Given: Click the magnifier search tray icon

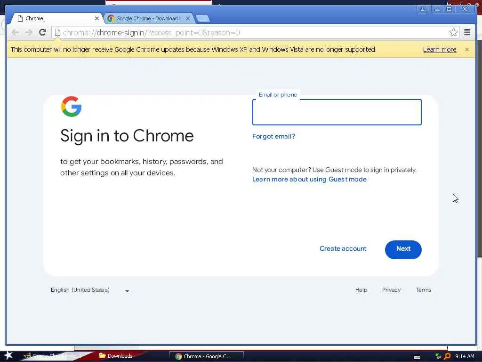Looking at the screenshot, I should 447,356.
